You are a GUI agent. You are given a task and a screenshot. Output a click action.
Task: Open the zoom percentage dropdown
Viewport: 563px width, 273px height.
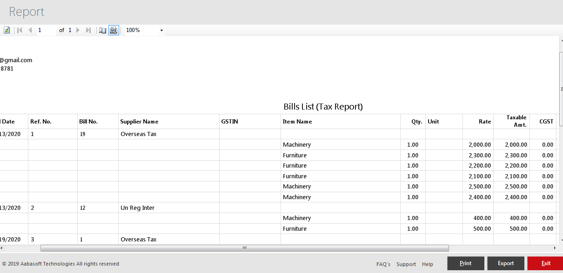pyautogui.click(x=161, y=30)
